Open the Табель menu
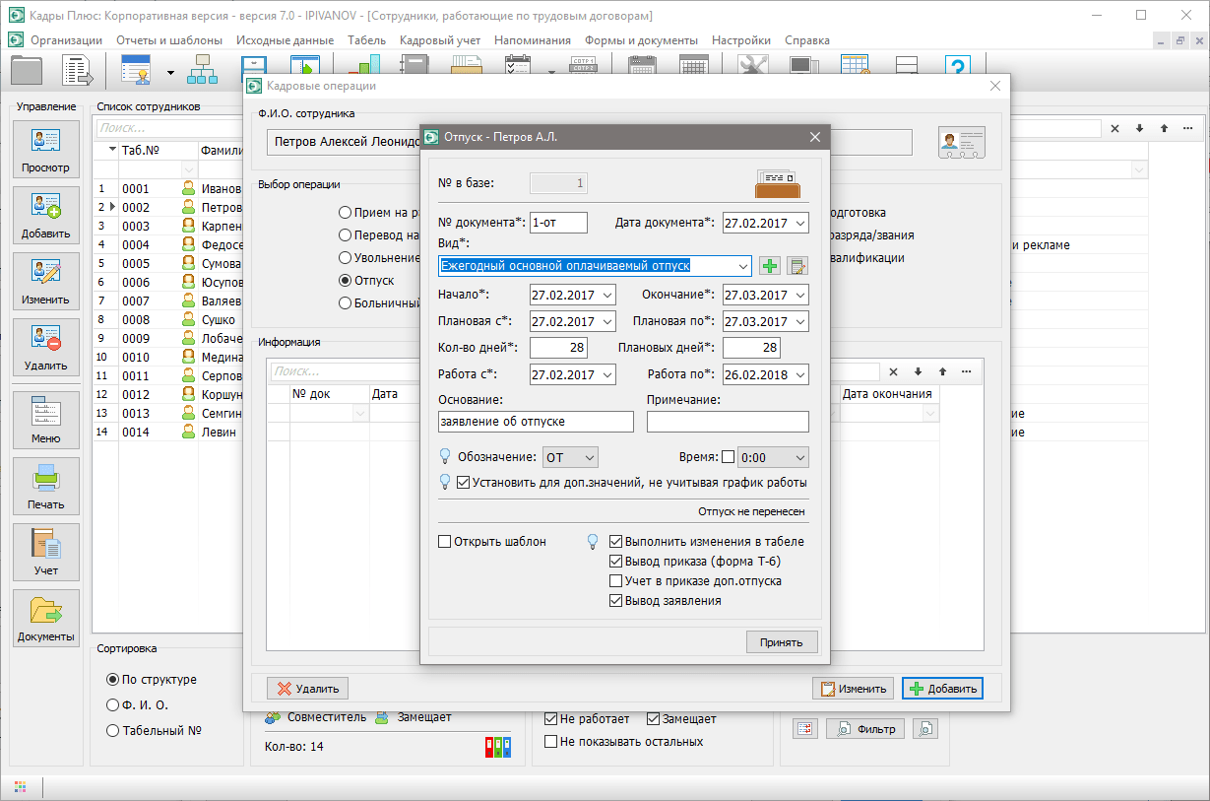This screenshot has width=1210, height=801. (366, 40)
